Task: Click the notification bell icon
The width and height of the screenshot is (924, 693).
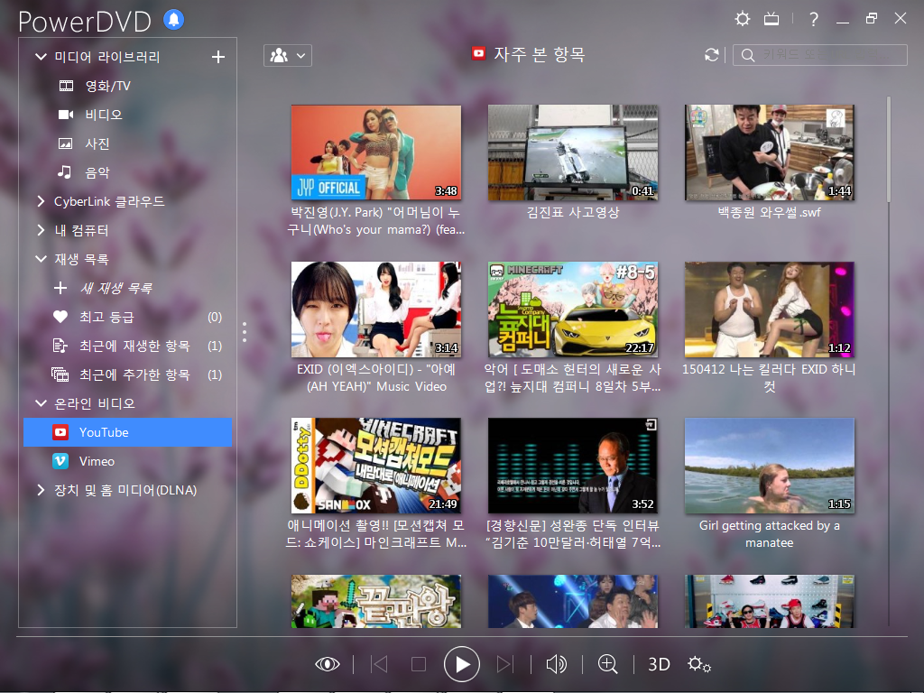Action: point(173,20)
